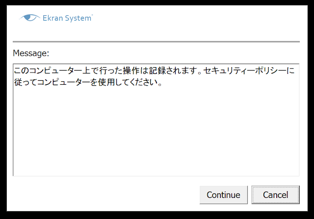Click the Message: label
The height and width of the screenshot is (219, 314).
(x=31, y=53)
